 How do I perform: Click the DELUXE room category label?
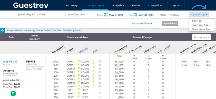pos(31,62)
